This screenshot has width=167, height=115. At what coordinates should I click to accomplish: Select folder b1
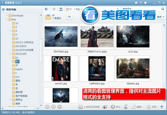15,58
